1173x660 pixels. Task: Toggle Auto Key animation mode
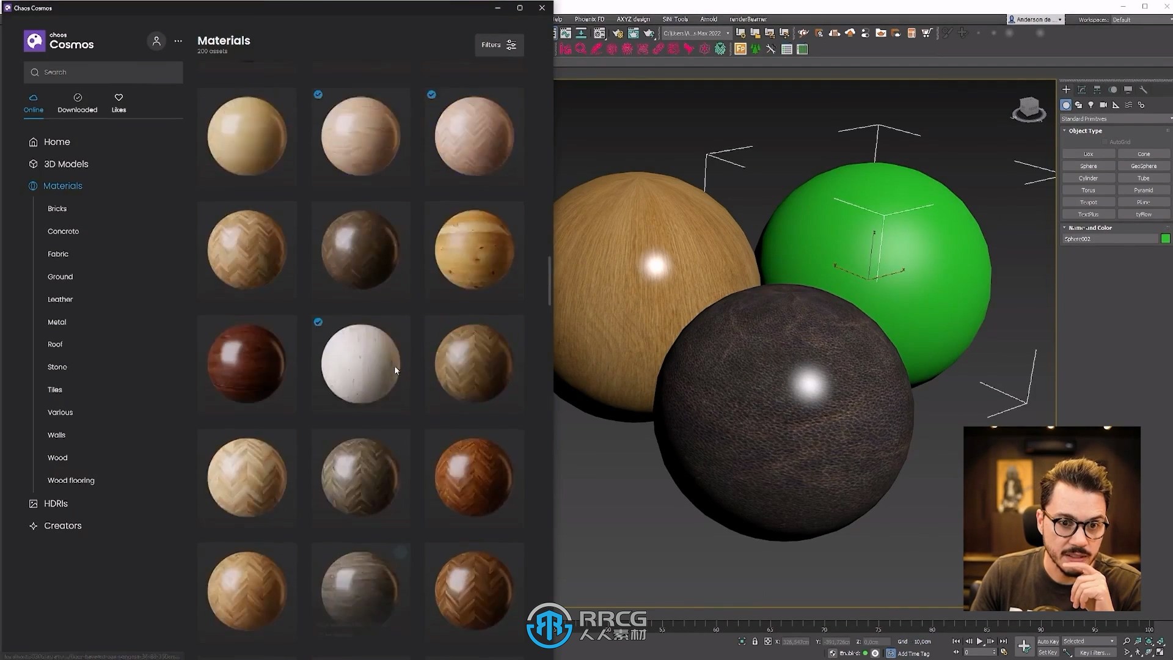pos(1048,641)
